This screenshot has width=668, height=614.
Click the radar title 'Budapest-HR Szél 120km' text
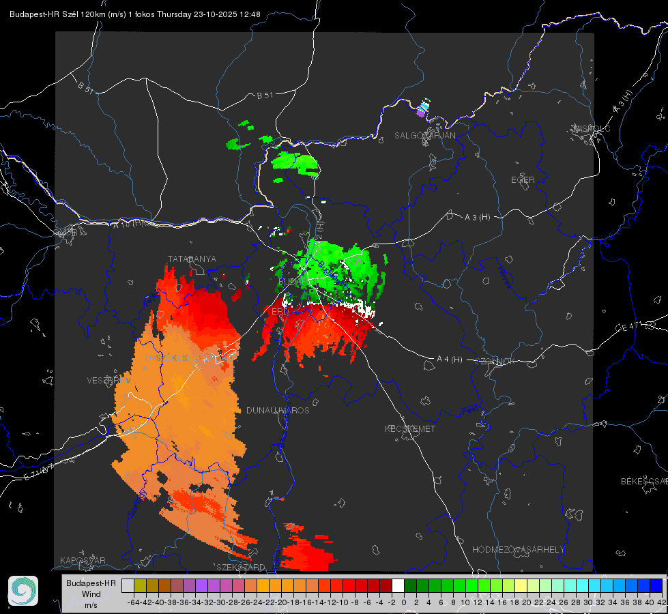(58, 14)
